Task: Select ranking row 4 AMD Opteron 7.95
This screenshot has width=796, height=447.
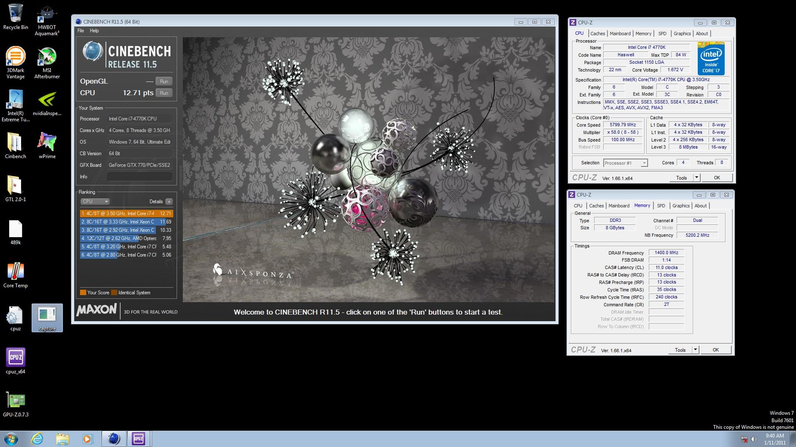Action: (126, 238)
